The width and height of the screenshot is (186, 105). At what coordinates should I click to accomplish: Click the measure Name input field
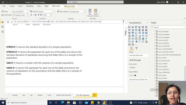coord(19,12)
